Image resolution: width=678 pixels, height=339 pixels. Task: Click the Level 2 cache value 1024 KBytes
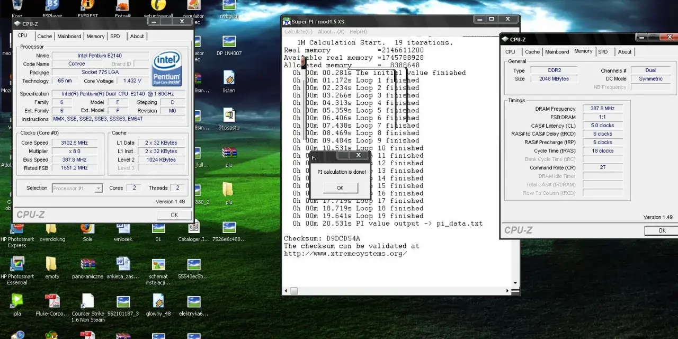160,160
